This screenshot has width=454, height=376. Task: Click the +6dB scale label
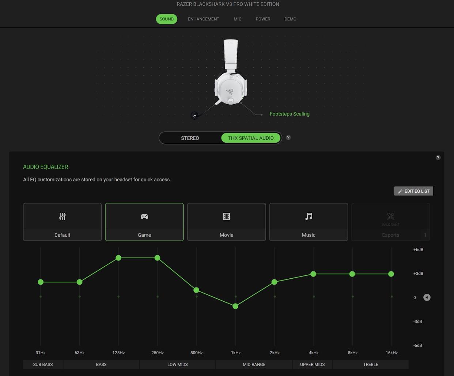[x=418, y=249]
